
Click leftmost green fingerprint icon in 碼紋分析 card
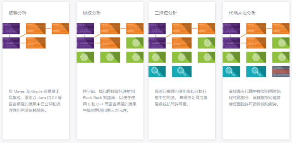coord(85,57)
